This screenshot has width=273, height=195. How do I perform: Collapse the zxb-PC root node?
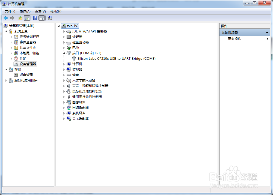point(59,26)
